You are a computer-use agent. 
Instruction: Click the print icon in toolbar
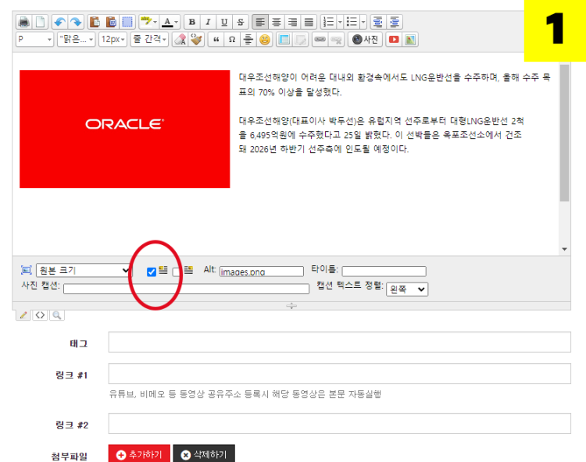pyautogui.click(x=23, y=22)
